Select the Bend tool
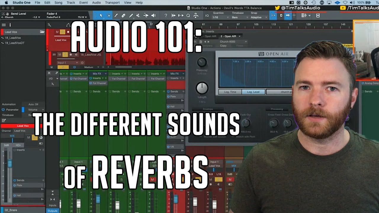 [x=146, y=15]
